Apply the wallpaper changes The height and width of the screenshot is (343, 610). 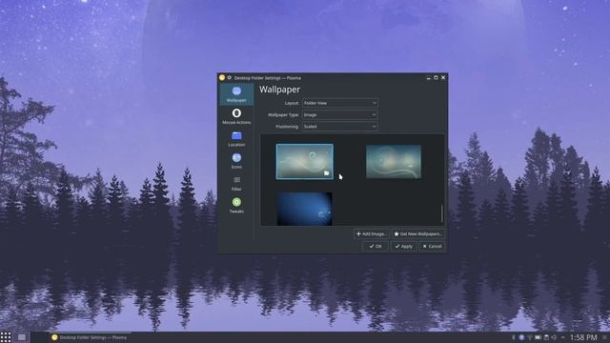[x=403, y=246]
